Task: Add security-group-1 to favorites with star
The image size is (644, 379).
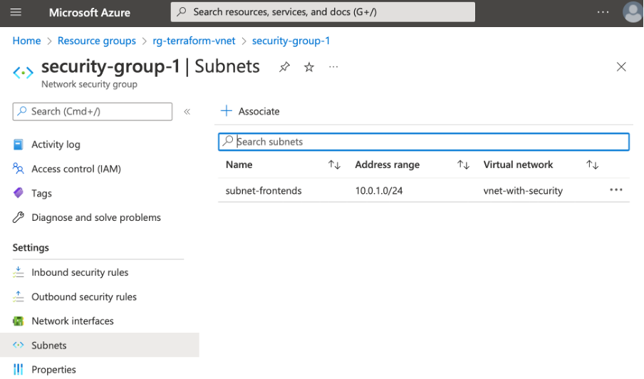Action: point(309,67)
